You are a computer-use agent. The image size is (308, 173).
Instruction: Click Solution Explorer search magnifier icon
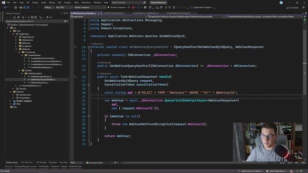point(65,21)
